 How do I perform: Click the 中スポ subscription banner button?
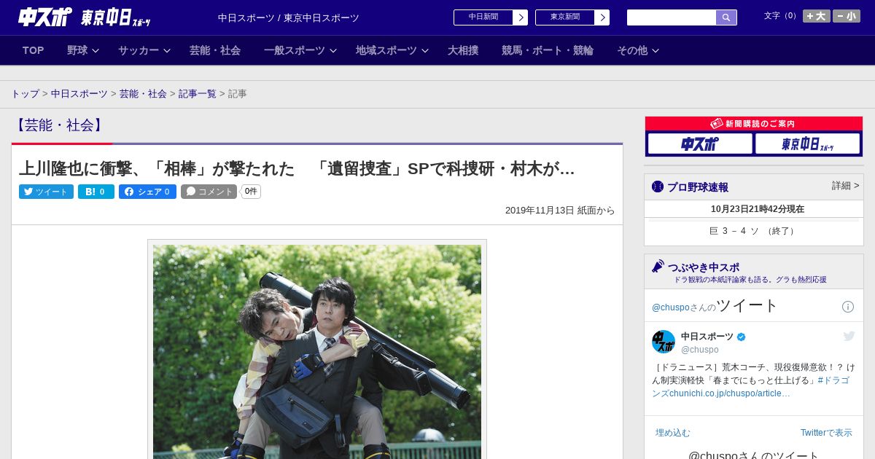point(700,144)
